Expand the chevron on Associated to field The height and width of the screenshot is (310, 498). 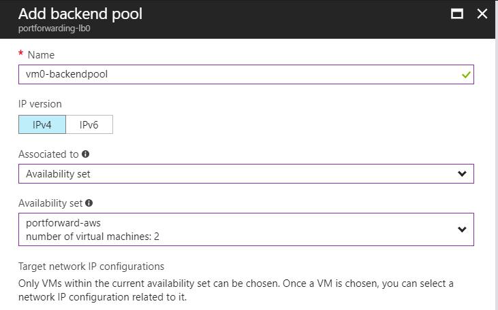click(x=462, y=174)
